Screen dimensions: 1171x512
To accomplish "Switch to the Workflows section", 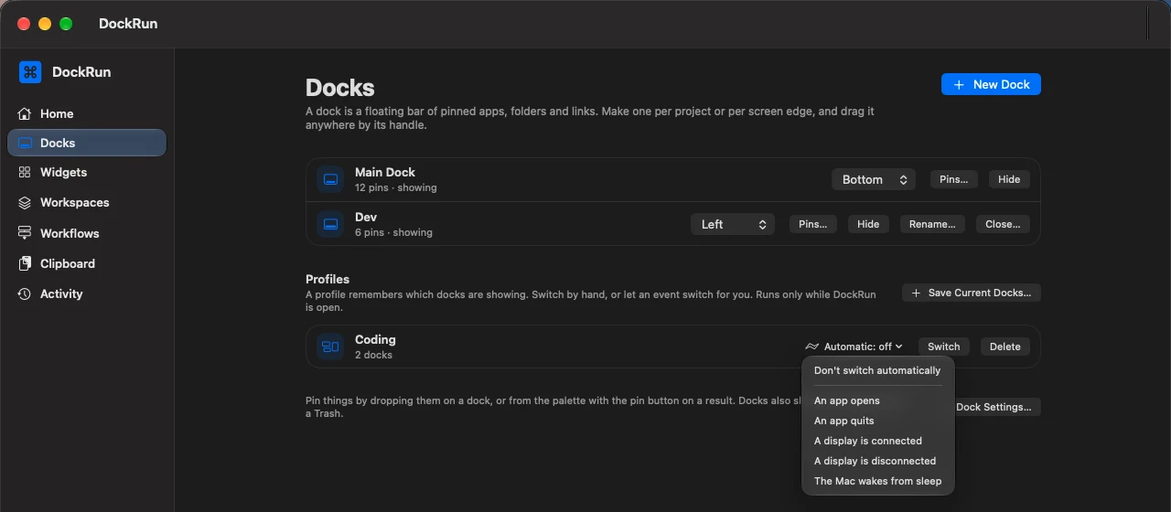I will [87, 233].
